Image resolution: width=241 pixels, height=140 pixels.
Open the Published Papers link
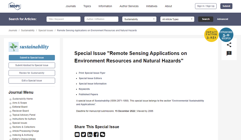coord(88,94)
